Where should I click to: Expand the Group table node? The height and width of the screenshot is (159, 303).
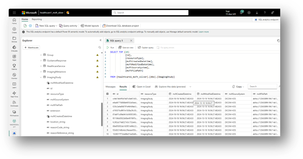(x=41, y=55)
